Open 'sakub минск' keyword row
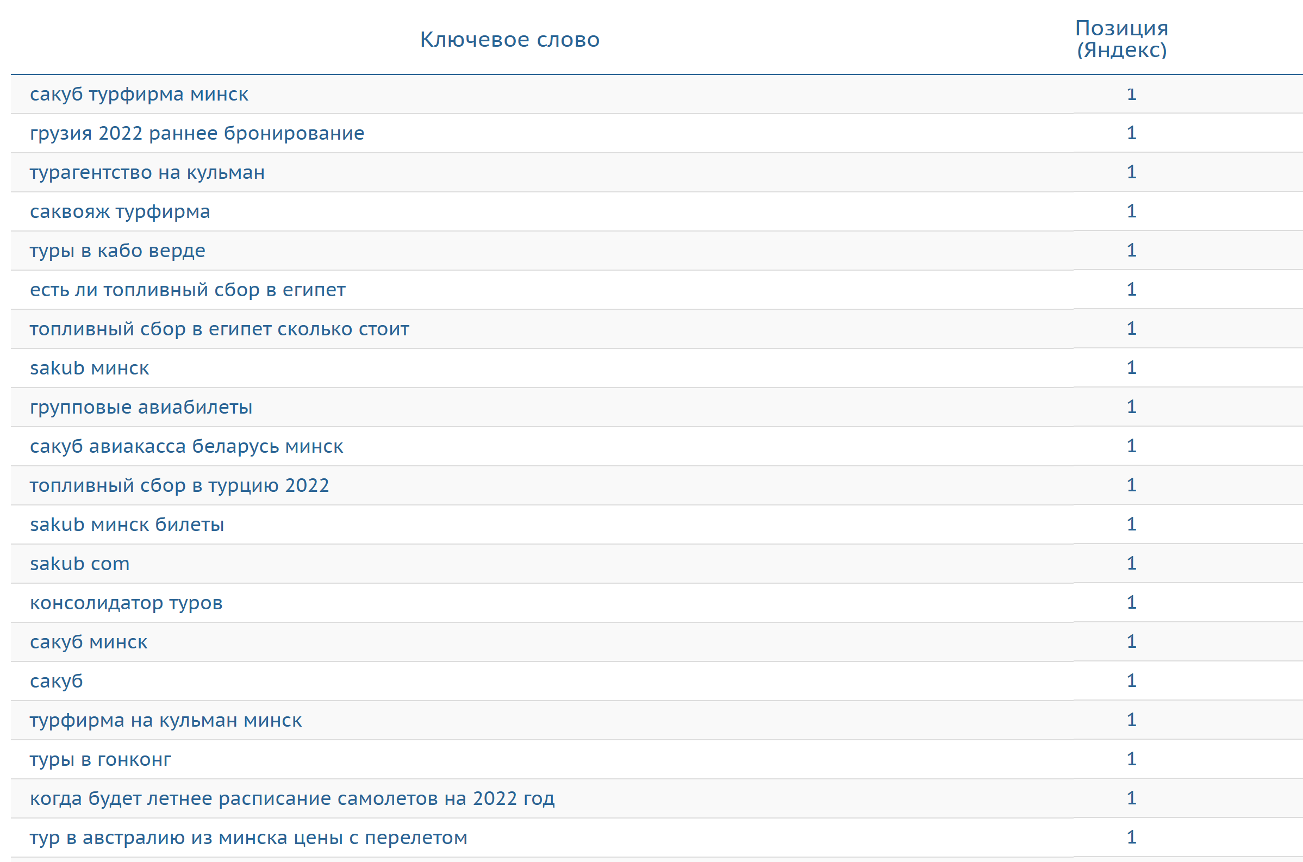 coord(89,368)
